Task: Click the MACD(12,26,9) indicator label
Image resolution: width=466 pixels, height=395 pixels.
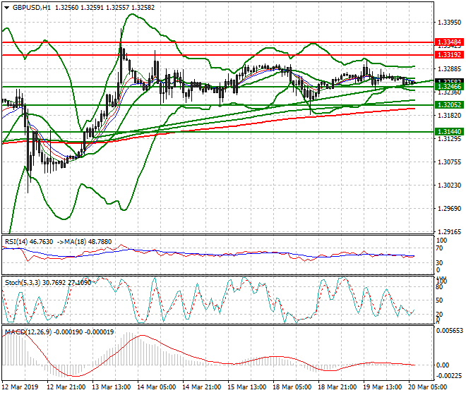Action: pos(28,332)
